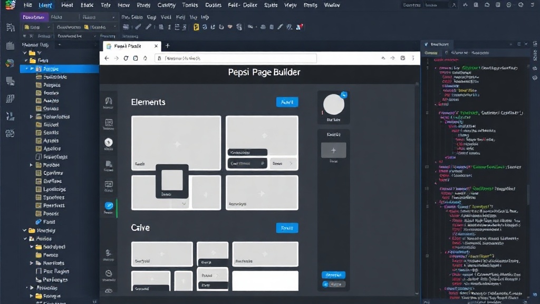Open the browser kebab menu at far right

(413, 58)
